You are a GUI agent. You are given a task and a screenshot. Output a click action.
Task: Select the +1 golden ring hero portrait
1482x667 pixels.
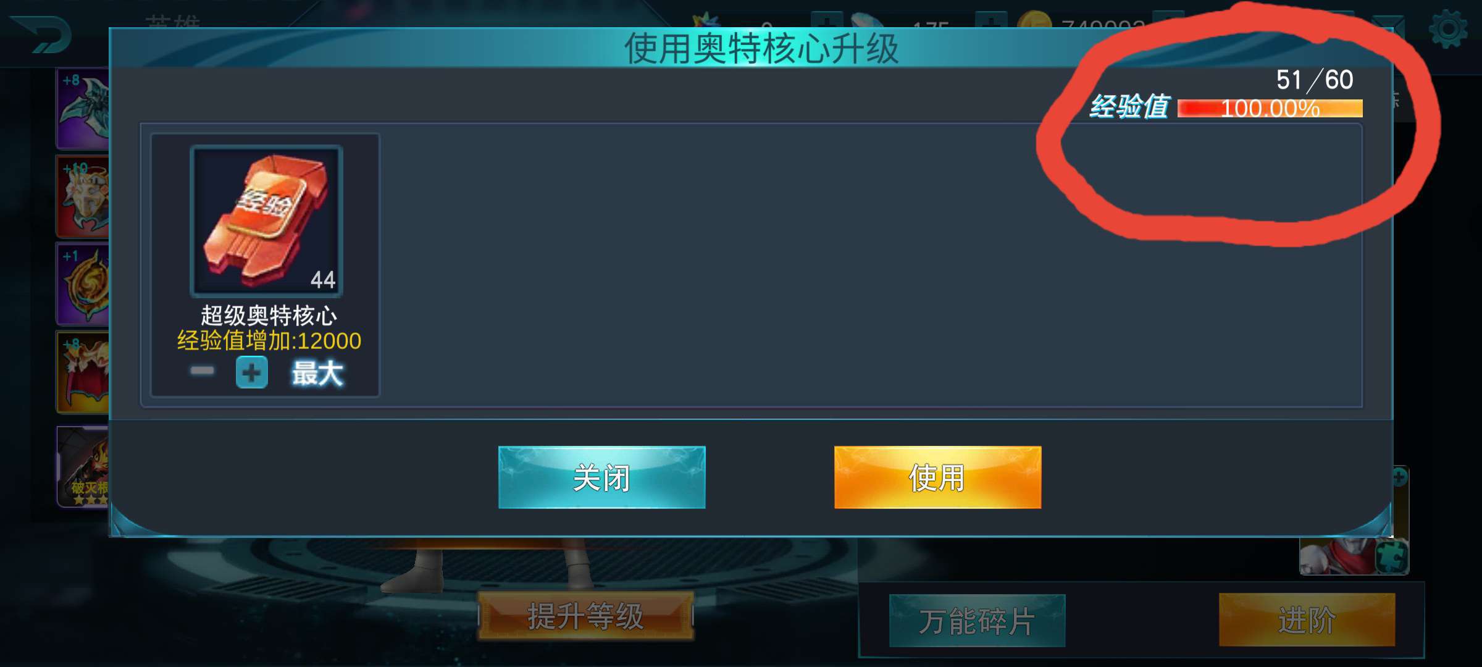coord(83,284)
